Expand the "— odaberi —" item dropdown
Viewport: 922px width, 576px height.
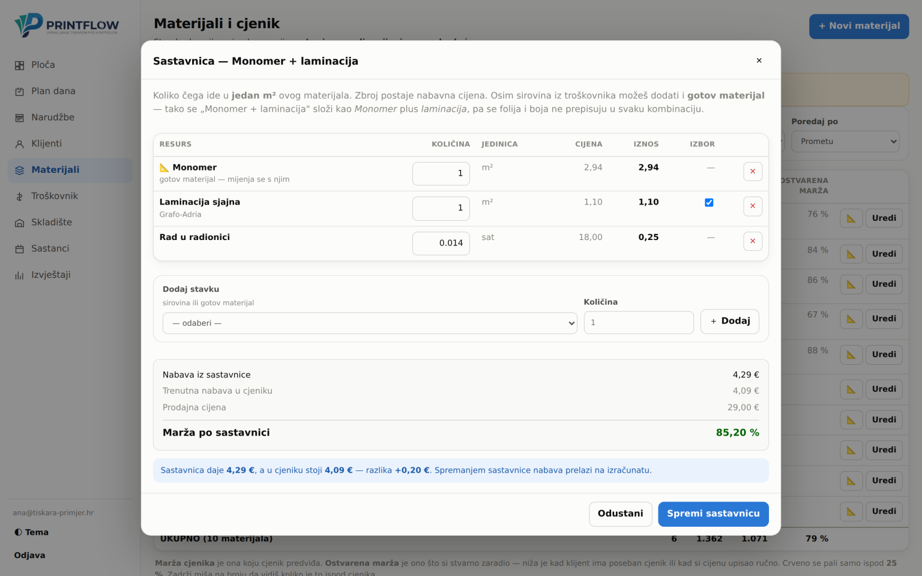[x=370, y=323]
